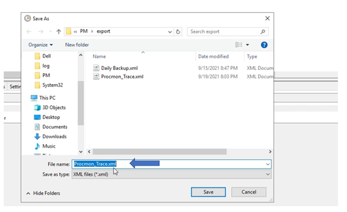Open the Save as type dropdown

pos(268,174)
